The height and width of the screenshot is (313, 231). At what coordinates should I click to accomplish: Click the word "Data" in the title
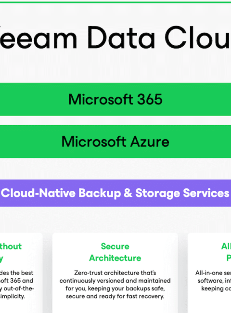pos(121,38)
